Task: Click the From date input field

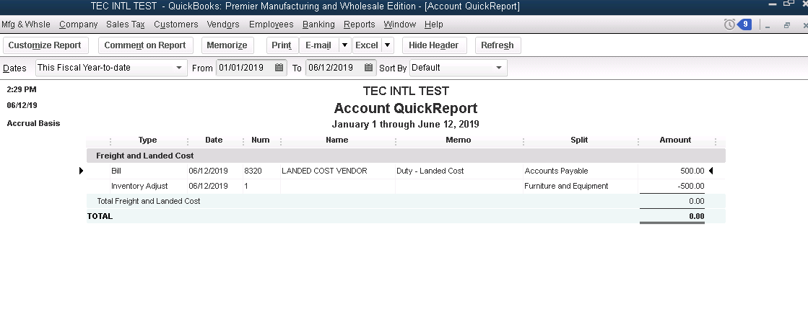Action: coord(244,68)
